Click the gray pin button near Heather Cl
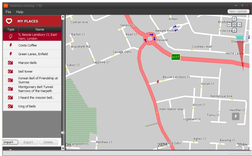 [x=236, y=116]
